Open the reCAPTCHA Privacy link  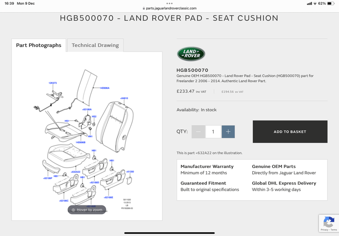[324, 230]
